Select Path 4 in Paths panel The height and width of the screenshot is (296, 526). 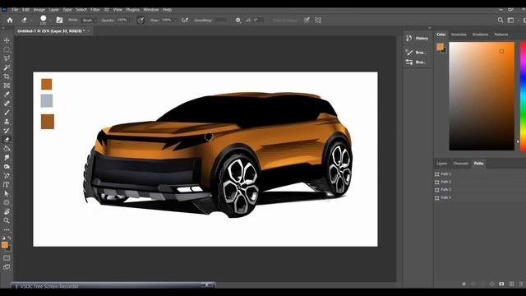[480, 198]
